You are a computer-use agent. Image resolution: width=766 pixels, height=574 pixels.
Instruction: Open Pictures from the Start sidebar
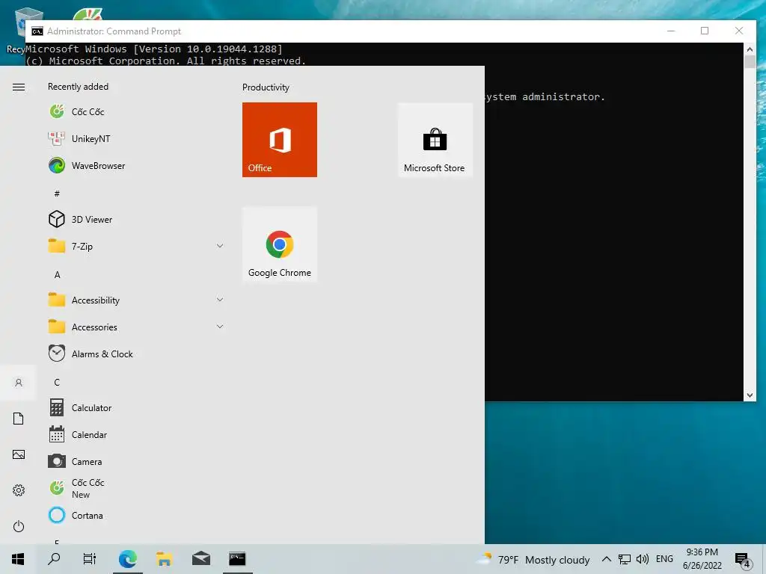point(19,454)
